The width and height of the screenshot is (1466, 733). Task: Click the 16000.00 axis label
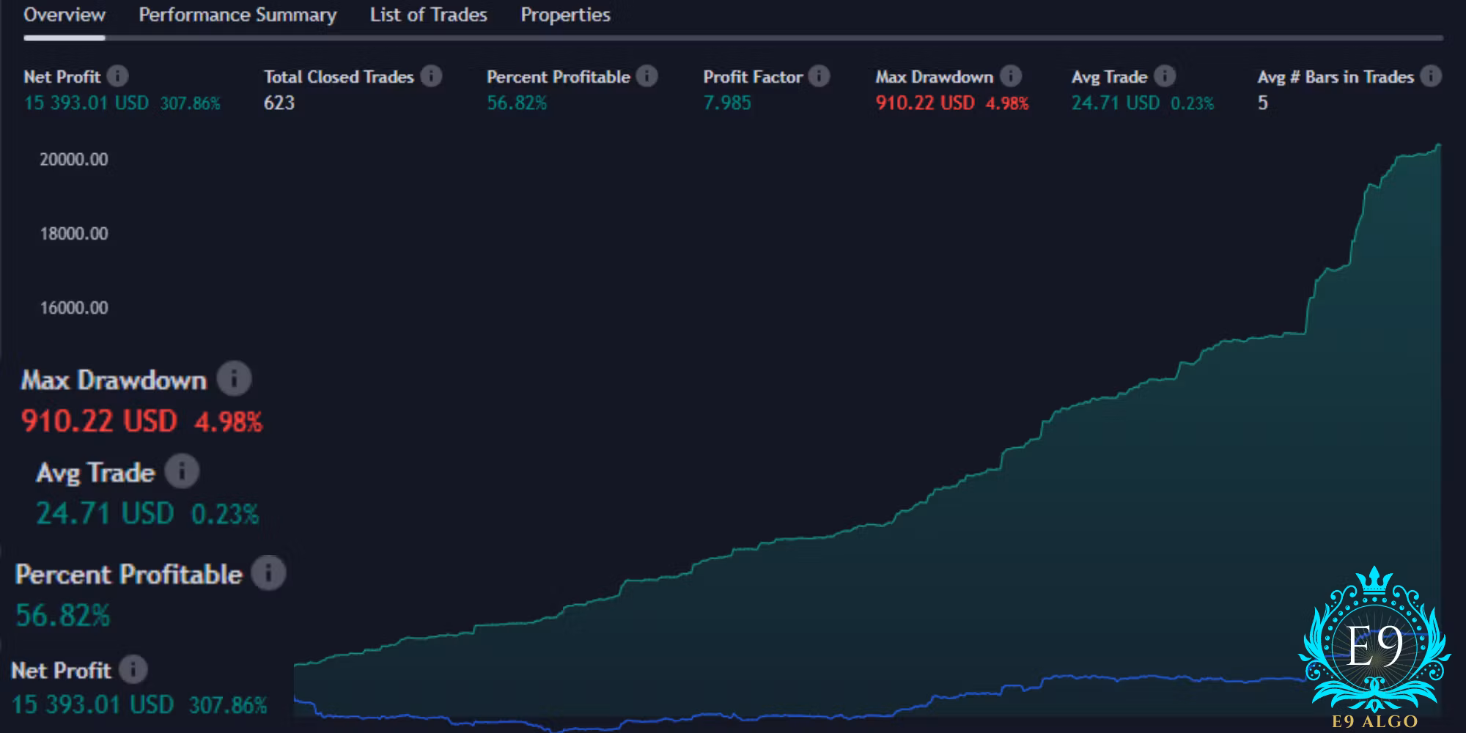(x=74, y=308)
